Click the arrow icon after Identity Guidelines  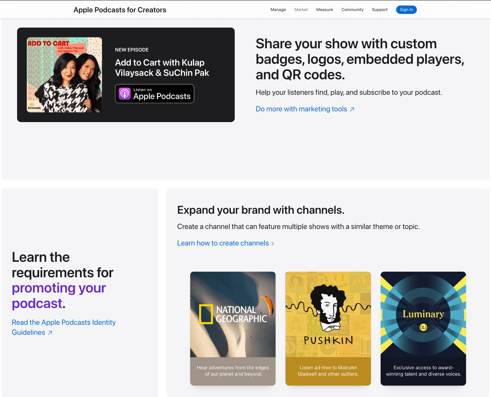(50, 333)
